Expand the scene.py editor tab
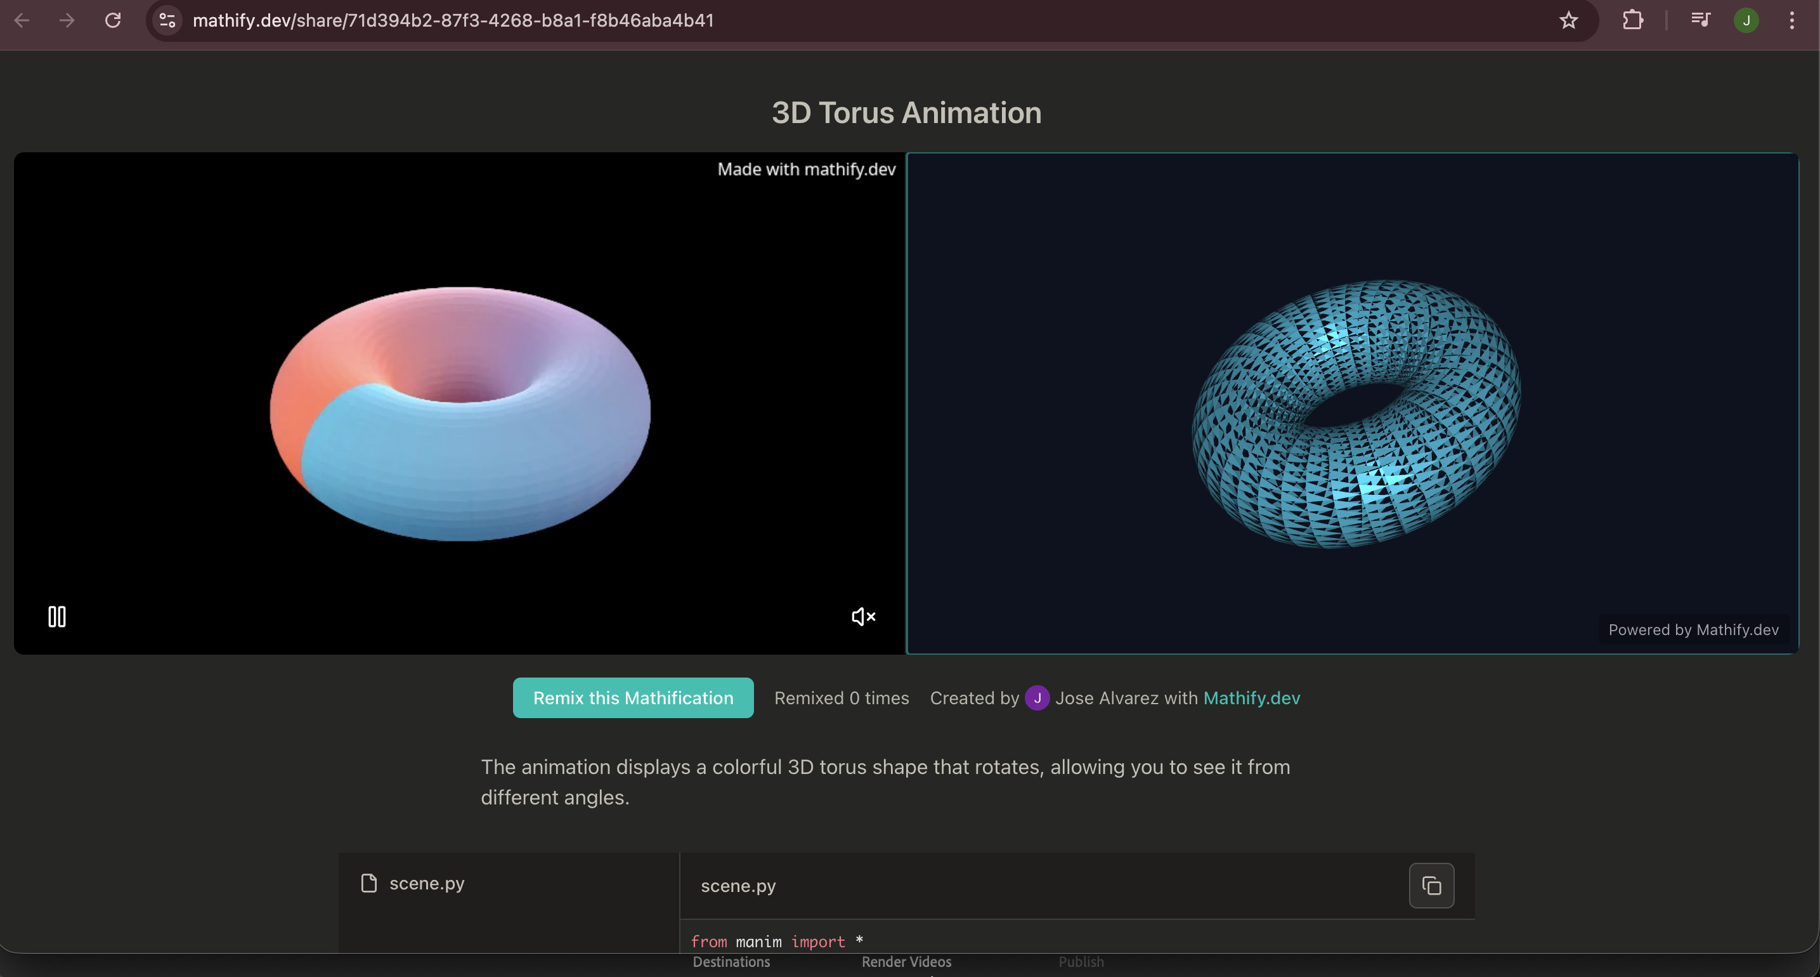 (x=738, y=885)
